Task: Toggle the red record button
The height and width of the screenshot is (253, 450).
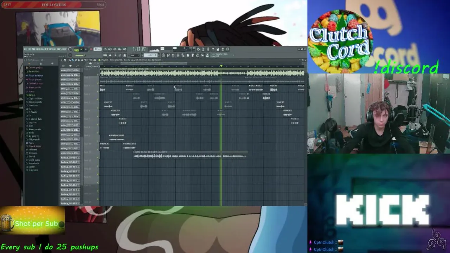Action: click(x=91, y=49)
